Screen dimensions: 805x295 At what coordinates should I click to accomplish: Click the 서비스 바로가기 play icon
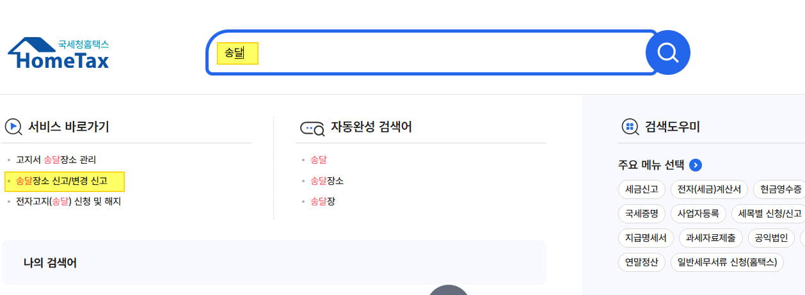pos(13,127)
